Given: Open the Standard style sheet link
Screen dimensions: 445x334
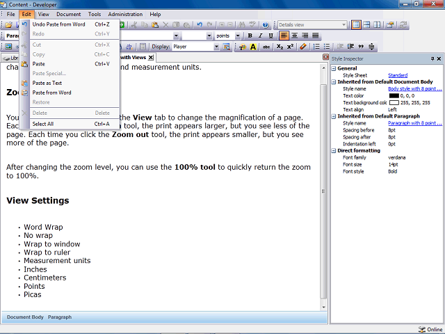Looking at the screenshot, I should pos(398,75).
